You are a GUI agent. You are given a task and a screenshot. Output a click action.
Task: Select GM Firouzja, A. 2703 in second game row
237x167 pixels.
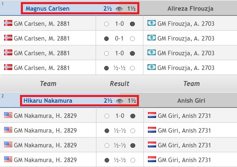point(186,38)
